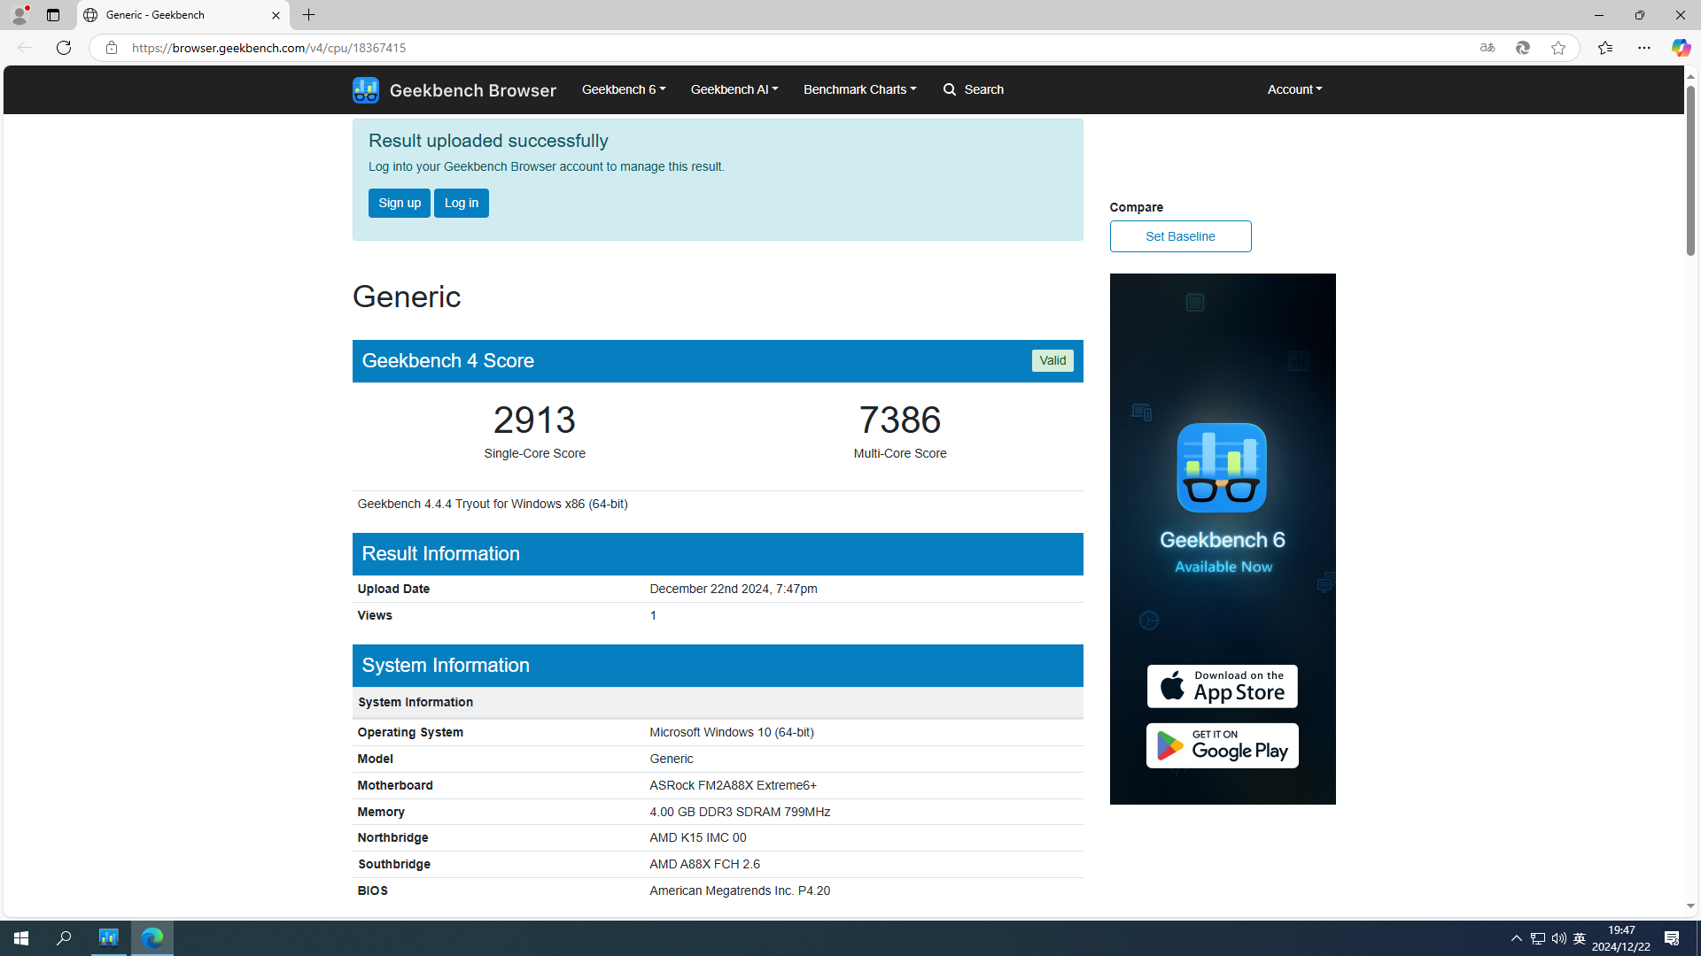Click the scrollbar down arrow
This screenshot has width=1701, height=956.
coord(1690,906)
